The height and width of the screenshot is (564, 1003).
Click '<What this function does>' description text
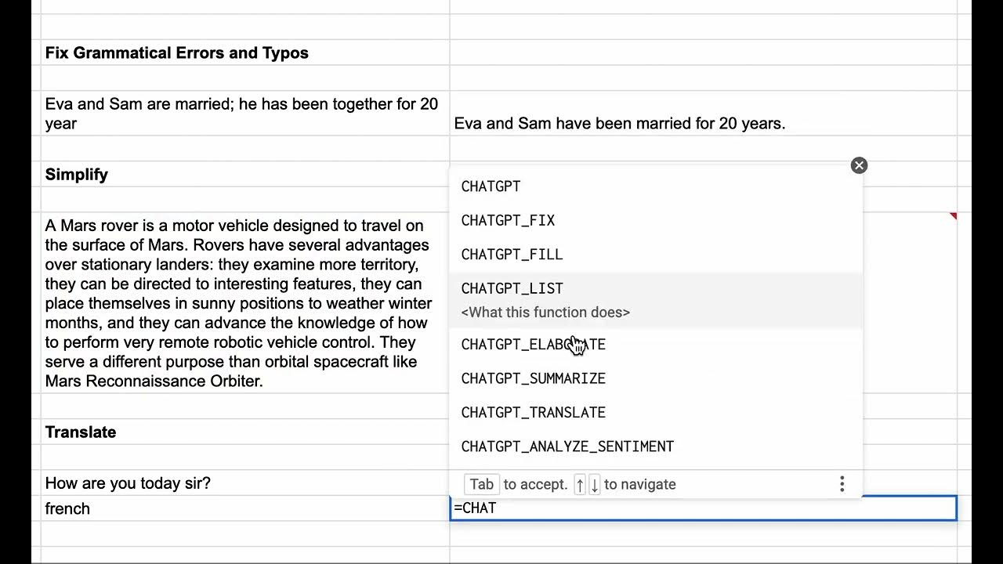coord(545,313)
